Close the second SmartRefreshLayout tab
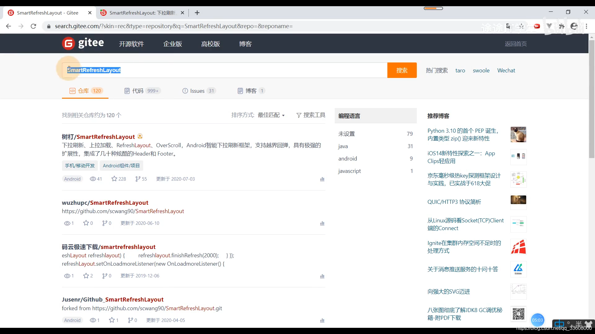Image resolution: width=595 pixels, height=334 pixels. click(x=182, y=13)
